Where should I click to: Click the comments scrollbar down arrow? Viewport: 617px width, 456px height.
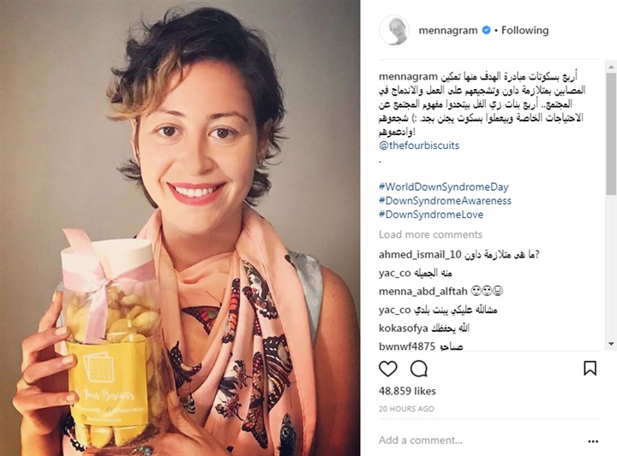pos(611,344)
